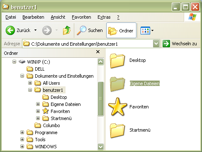Image resolution: width=202 pixels, height=152 pixels.
Task: Open dropdown arrow next to views icon
Action: 152,30
